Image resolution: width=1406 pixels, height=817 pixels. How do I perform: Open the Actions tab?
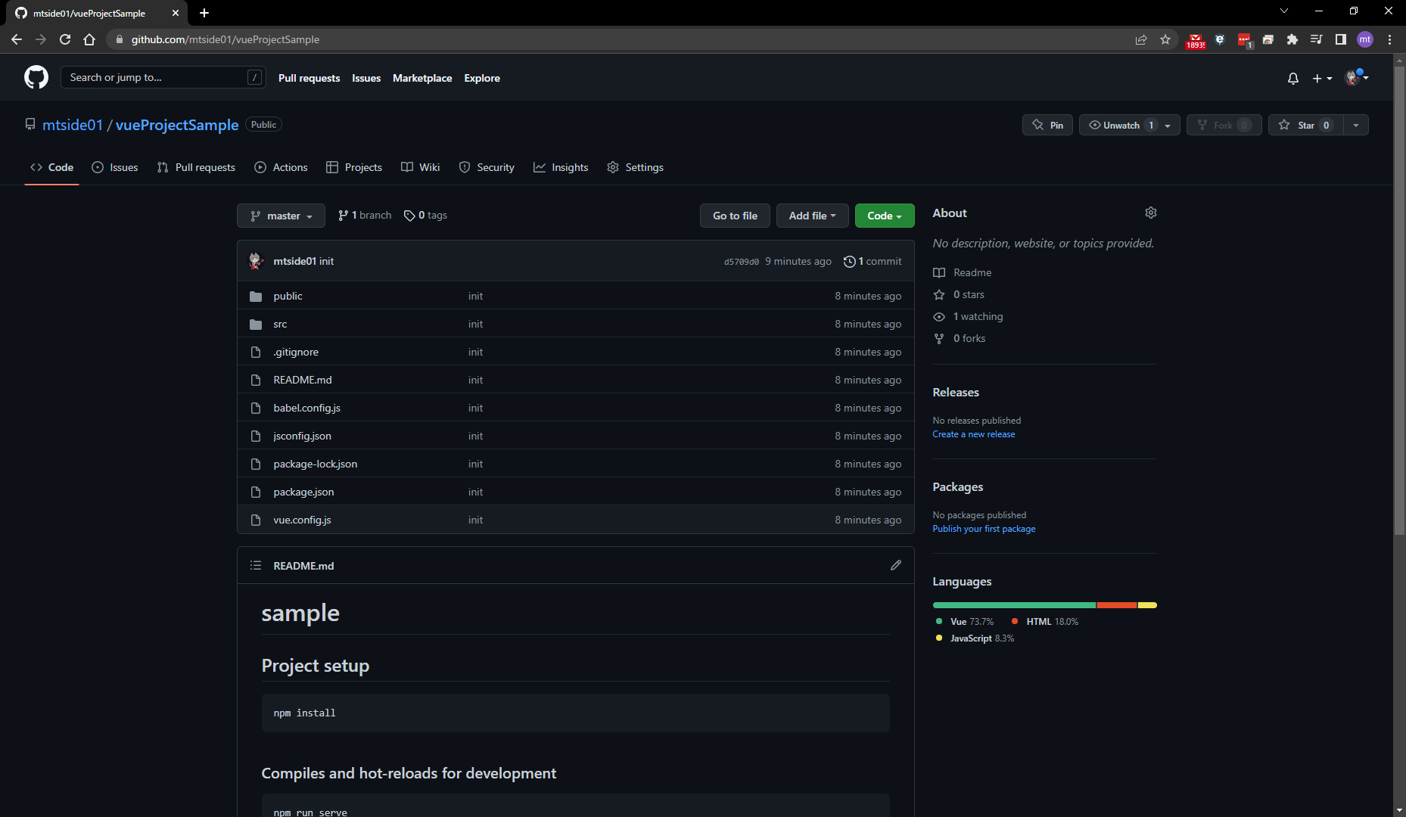coord(281,167)
